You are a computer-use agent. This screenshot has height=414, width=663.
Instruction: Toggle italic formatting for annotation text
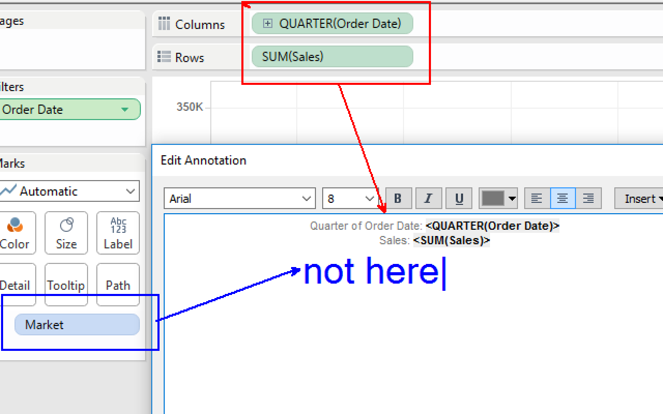(428, 198)
